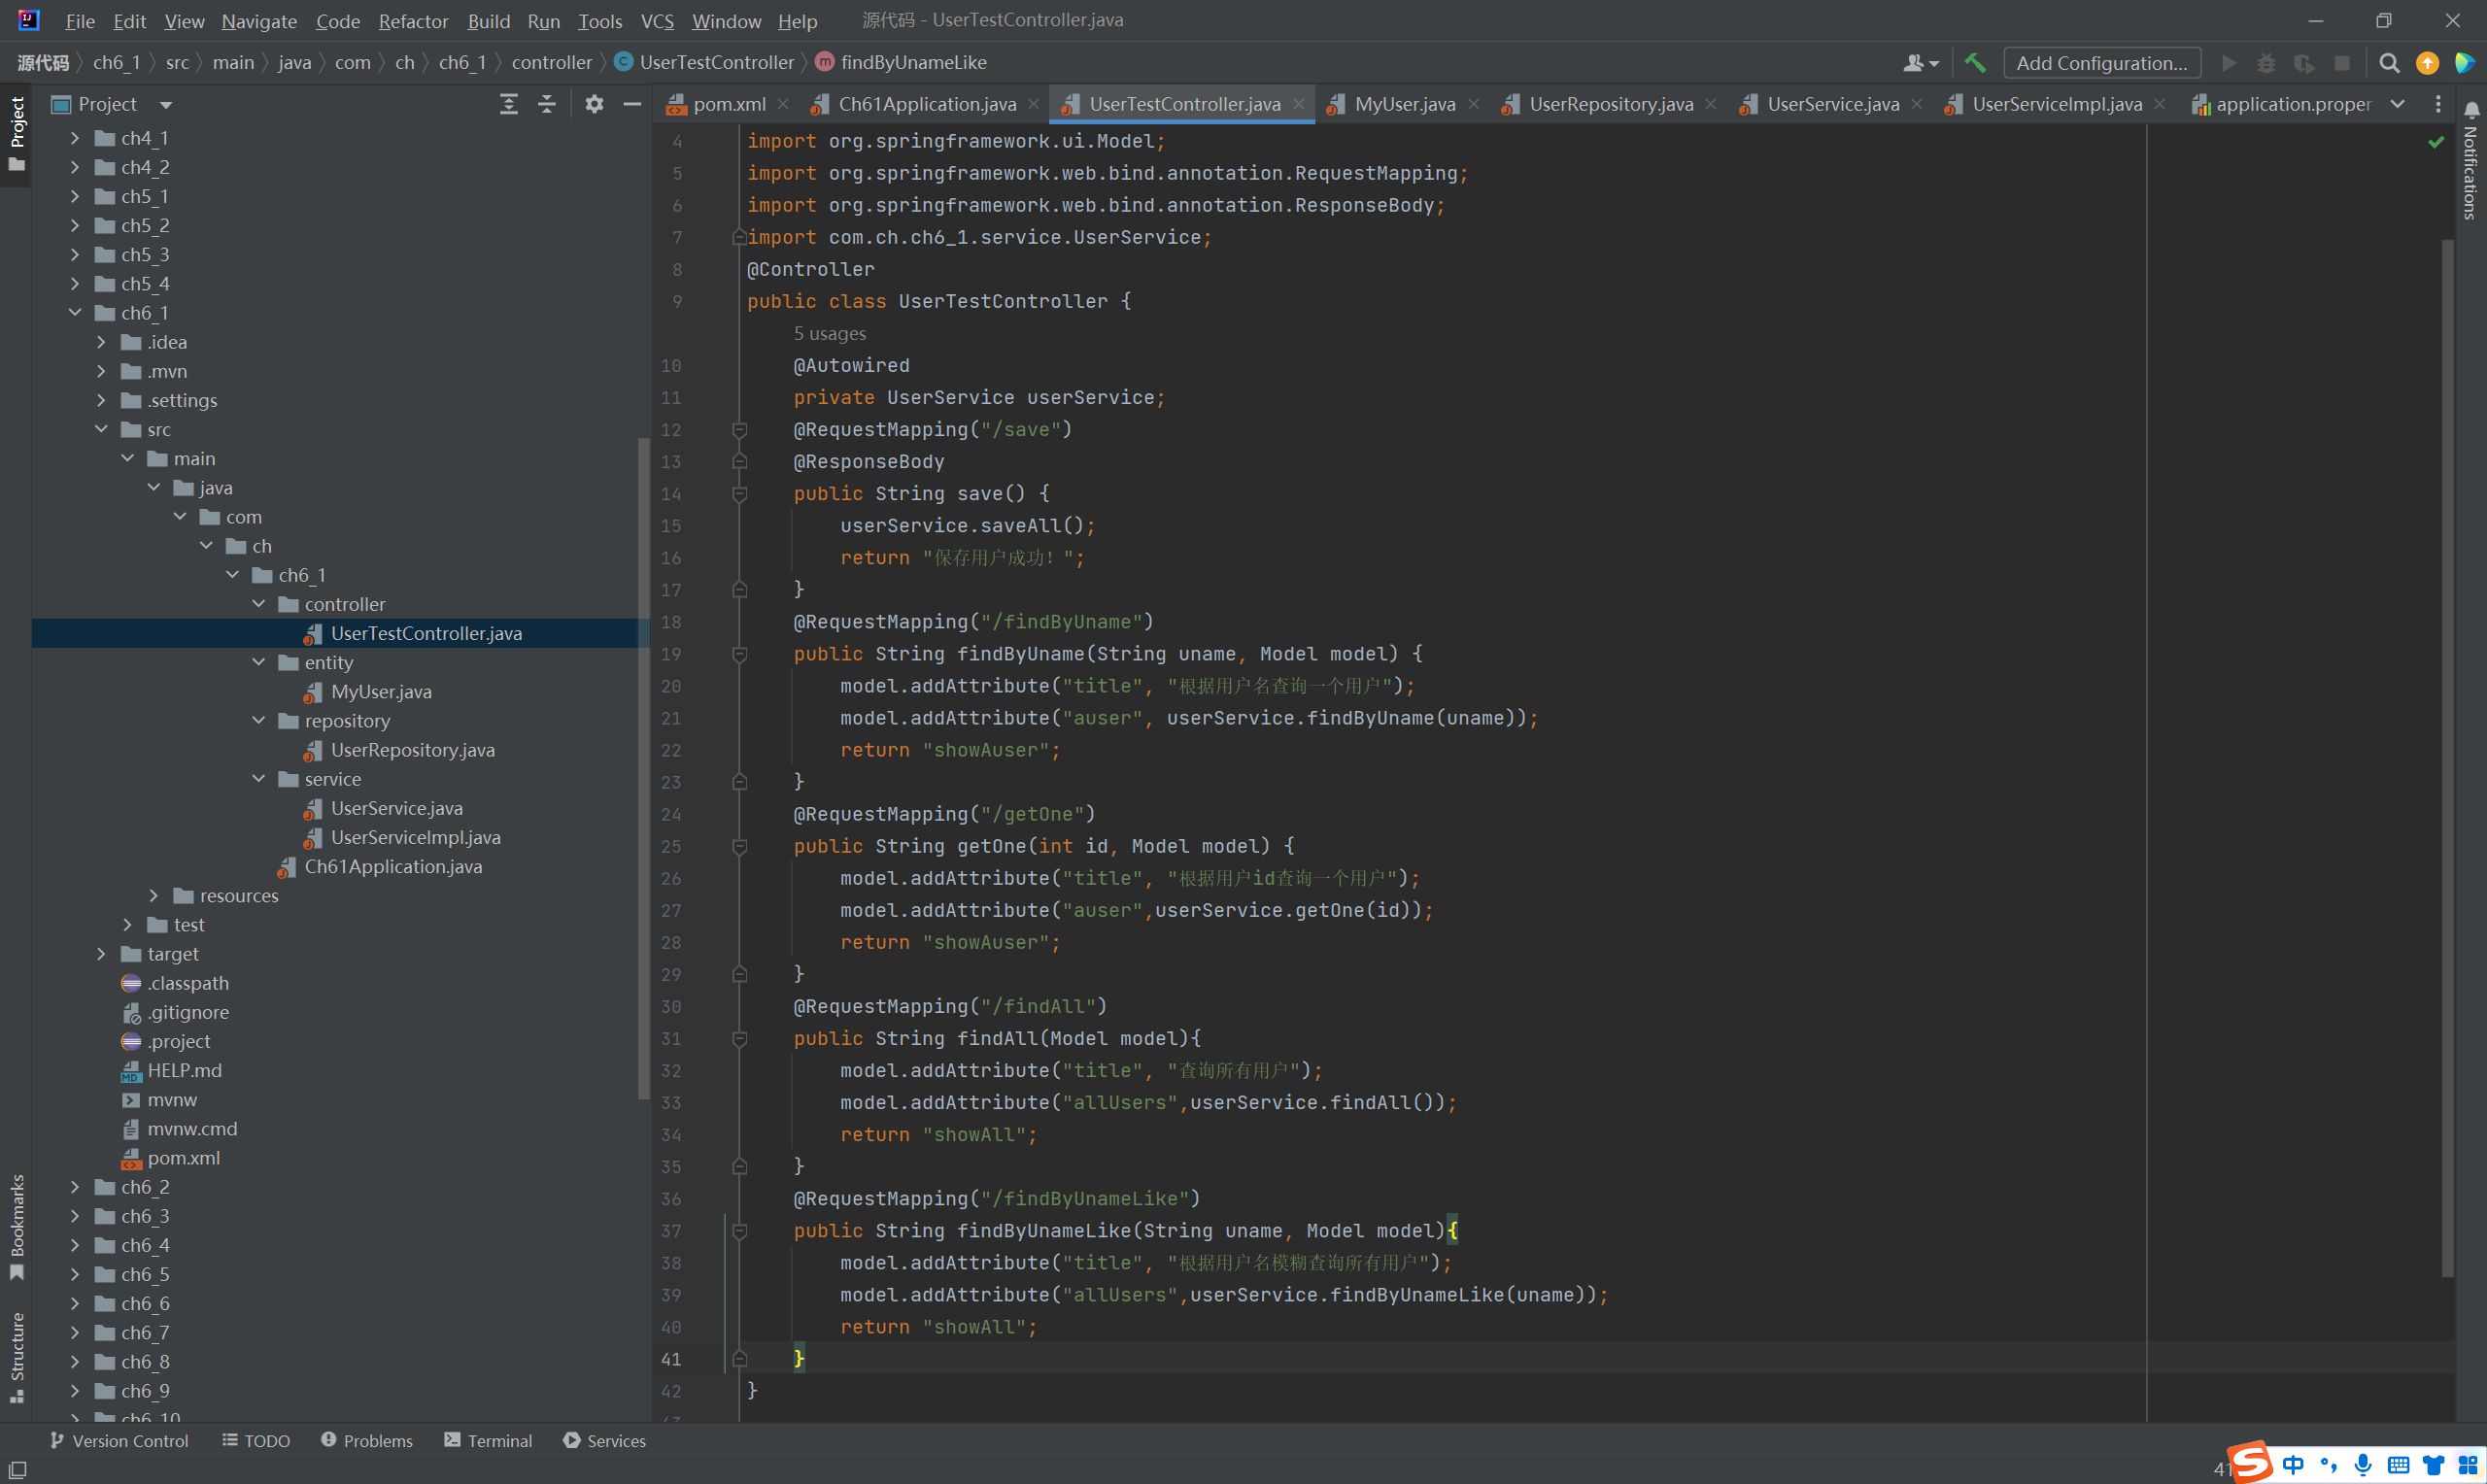Toggle the Structure tool window

point(17,1355)
